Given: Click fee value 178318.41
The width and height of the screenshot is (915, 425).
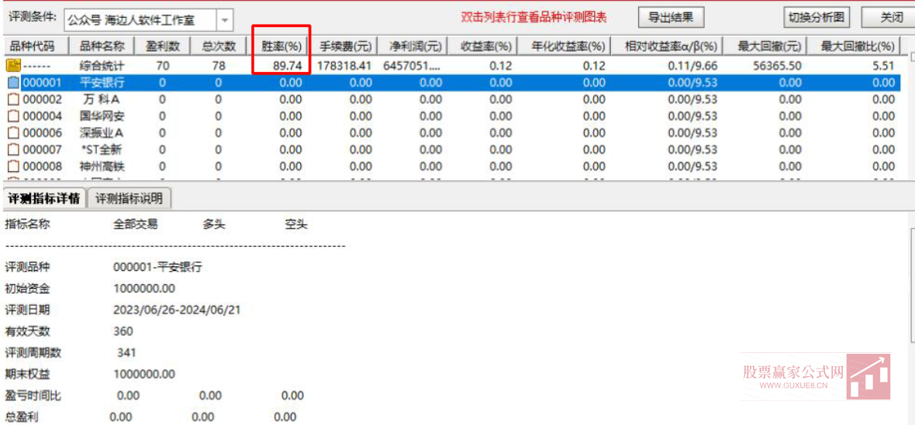Looking at the screenshot, I should click(x=344, y=66).
